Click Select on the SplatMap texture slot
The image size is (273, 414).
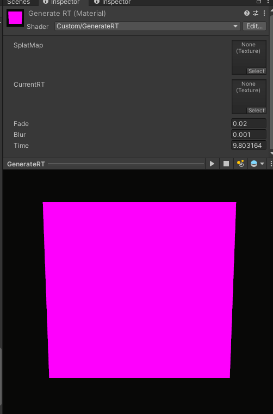[256, 71]
